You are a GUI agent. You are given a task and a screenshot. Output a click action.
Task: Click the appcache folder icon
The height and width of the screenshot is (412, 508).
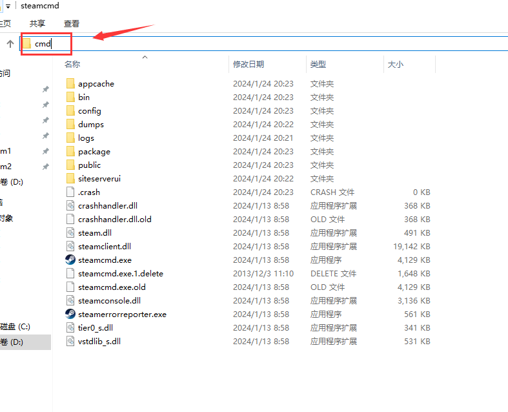[70, 84]
